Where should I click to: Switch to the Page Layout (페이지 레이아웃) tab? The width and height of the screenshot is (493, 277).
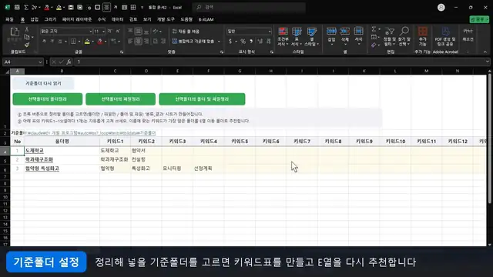[77, 19]
